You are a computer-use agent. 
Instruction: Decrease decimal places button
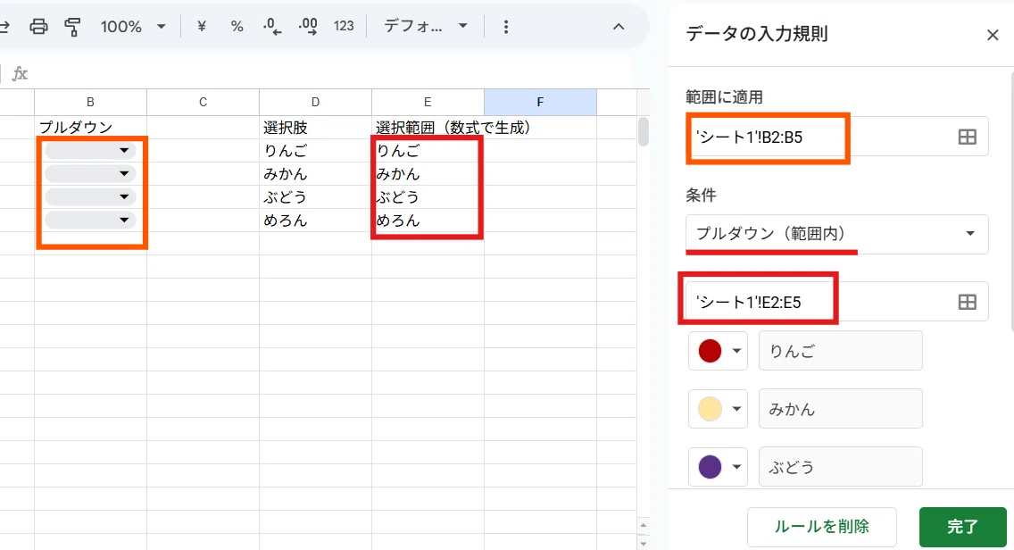tap(272, 27)
